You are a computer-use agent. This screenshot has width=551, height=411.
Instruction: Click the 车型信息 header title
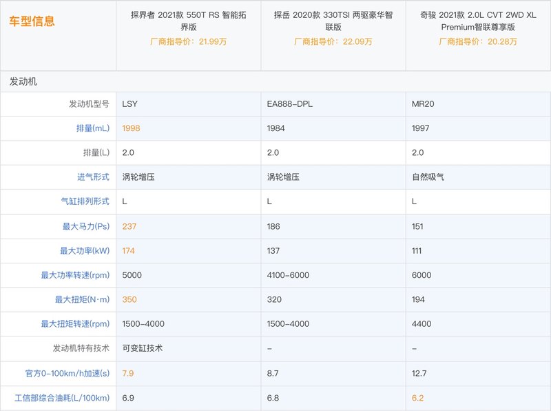(x=32, y=21)
